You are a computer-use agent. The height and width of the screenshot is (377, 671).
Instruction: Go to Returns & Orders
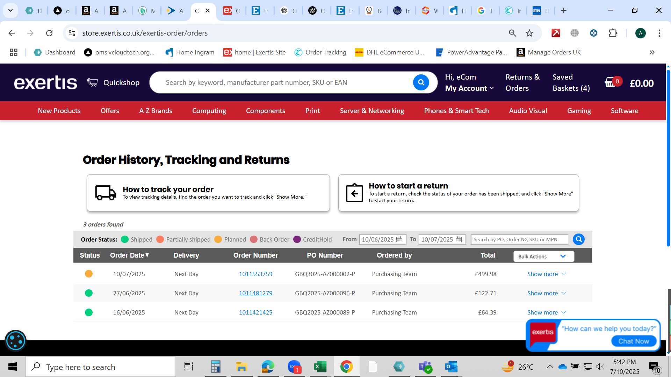click(x=522, y=83)
